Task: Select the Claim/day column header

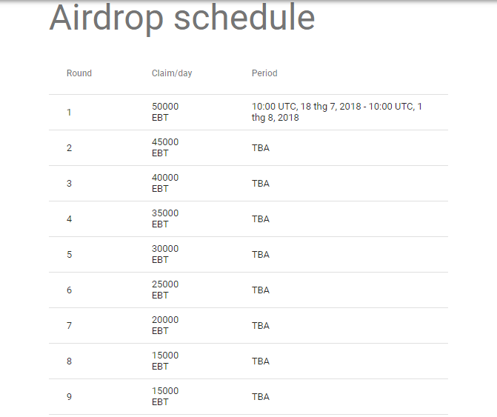Action: [x=172, y=73]
